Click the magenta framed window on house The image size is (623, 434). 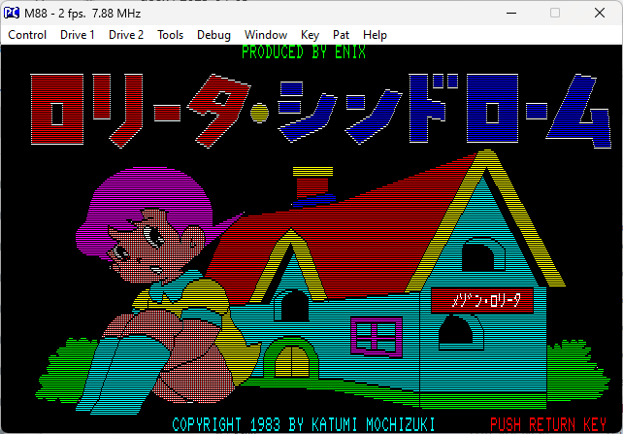377,336
